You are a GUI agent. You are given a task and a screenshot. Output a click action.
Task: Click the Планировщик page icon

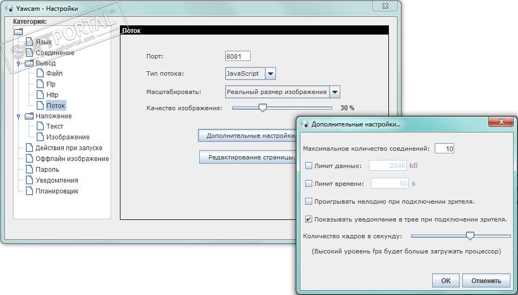point(29,191)
